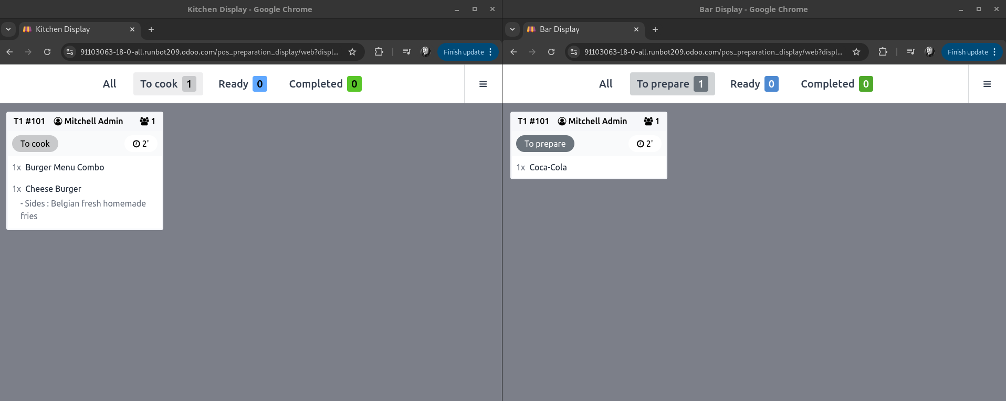Go back in the Bar Display window
This screenshot has width=1006, height=401.
pos(514,52)
